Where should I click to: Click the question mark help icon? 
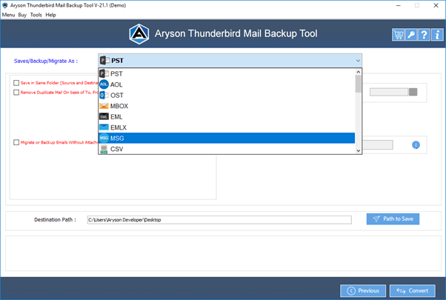pyautogui.click(x=424, y=35)
